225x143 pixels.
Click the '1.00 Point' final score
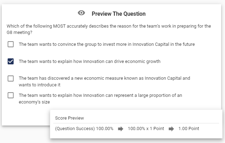coord(189,129)
